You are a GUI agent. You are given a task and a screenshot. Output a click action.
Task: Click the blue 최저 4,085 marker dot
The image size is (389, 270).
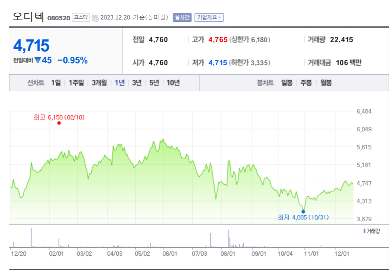coord(303,212)
